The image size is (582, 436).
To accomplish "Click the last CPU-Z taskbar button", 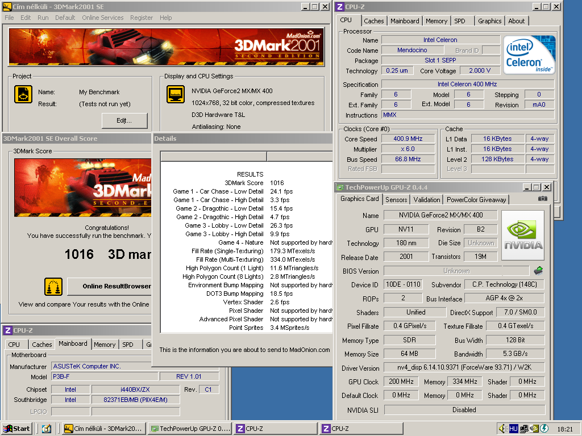I will (361, 429).
